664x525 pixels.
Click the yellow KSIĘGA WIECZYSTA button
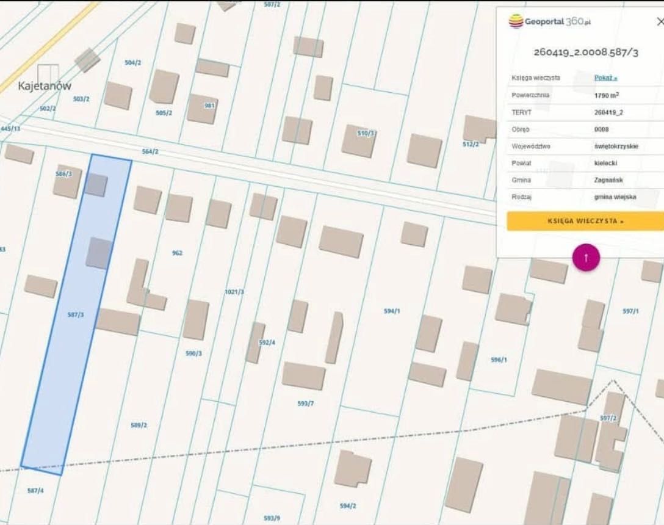point(585,221)
